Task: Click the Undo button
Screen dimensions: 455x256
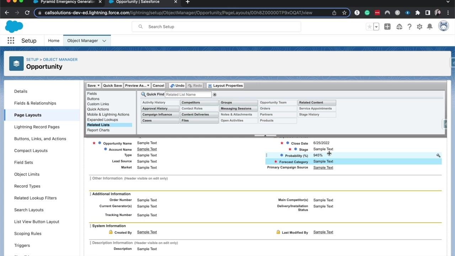Action: tap(177, 86)
